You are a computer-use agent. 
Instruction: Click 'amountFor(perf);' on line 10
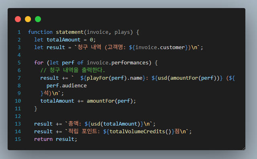pyautogui.click(x=111, y=101)
